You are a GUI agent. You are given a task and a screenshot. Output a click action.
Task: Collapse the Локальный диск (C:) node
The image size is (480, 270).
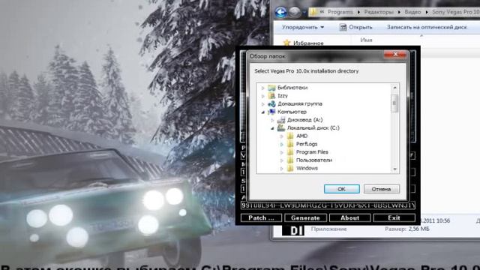pyautogui.click(x=272, y=128)
